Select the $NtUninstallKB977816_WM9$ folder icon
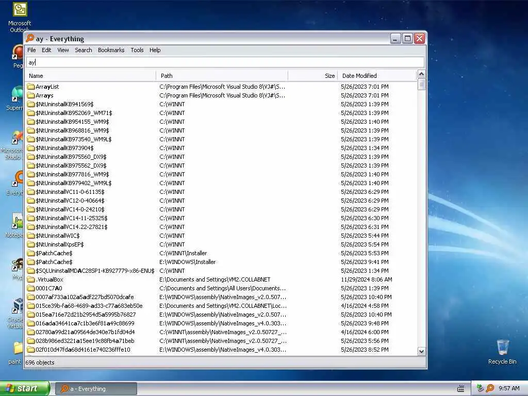Screen dimensions: 528x396 31,174
